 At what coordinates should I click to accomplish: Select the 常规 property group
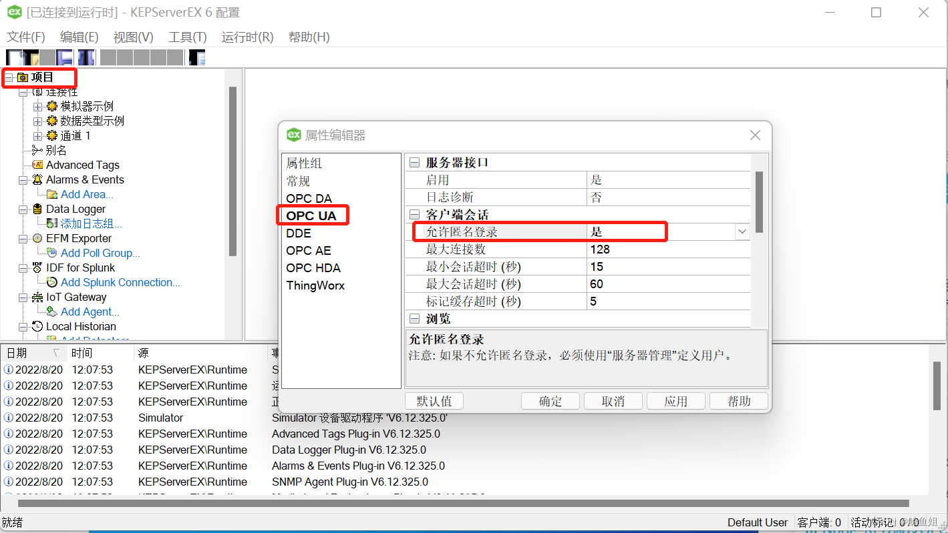click(298, 181)
